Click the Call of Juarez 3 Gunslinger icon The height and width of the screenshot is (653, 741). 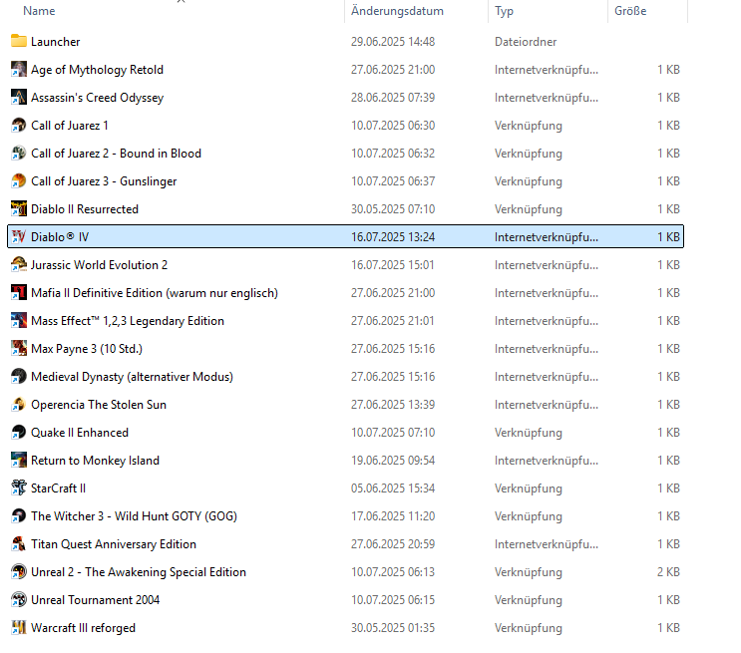click(x=18, y=181)
